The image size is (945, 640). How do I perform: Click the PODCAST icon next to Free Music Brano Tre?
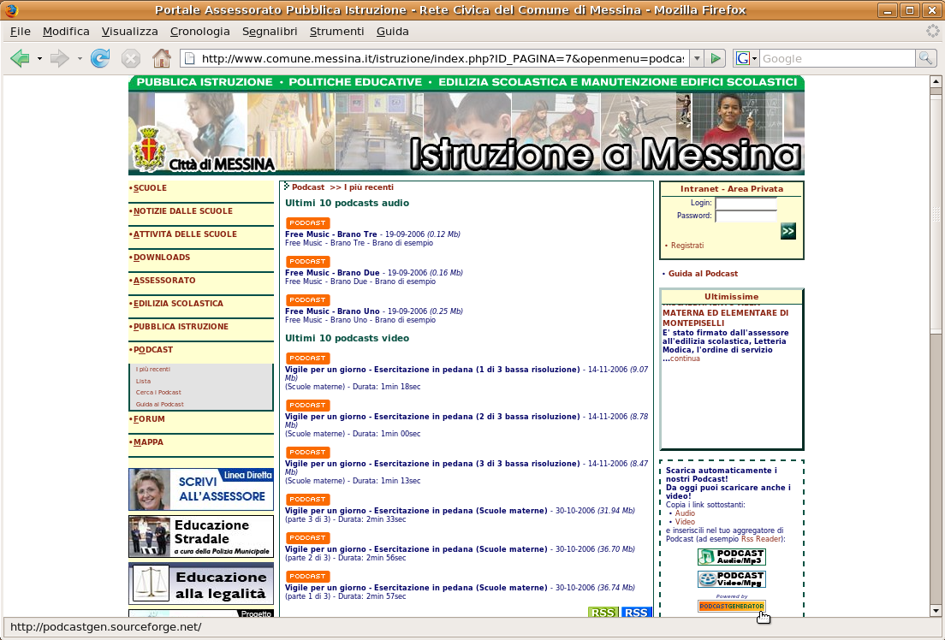pos(306,222)
